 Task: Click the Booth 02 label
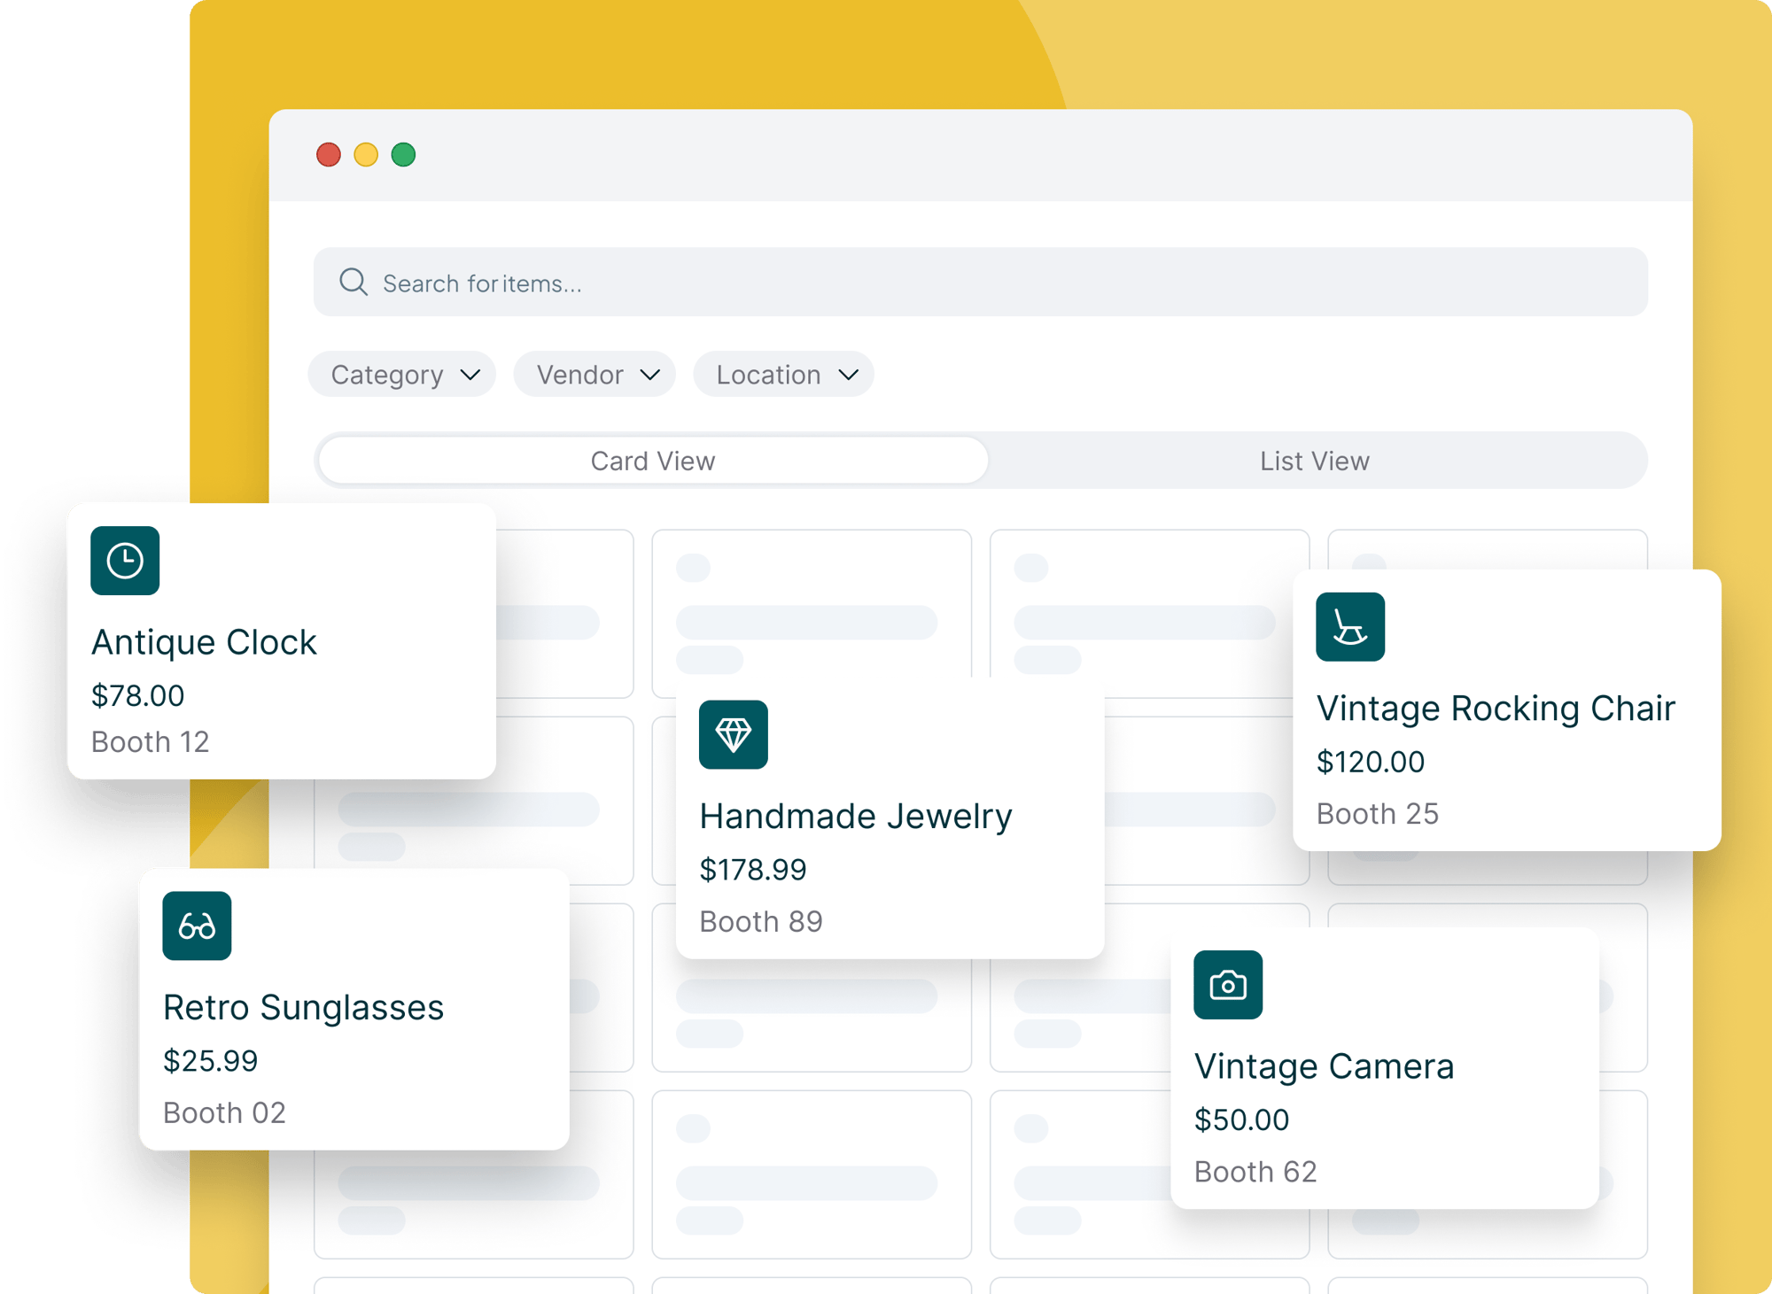(224, 1112)
